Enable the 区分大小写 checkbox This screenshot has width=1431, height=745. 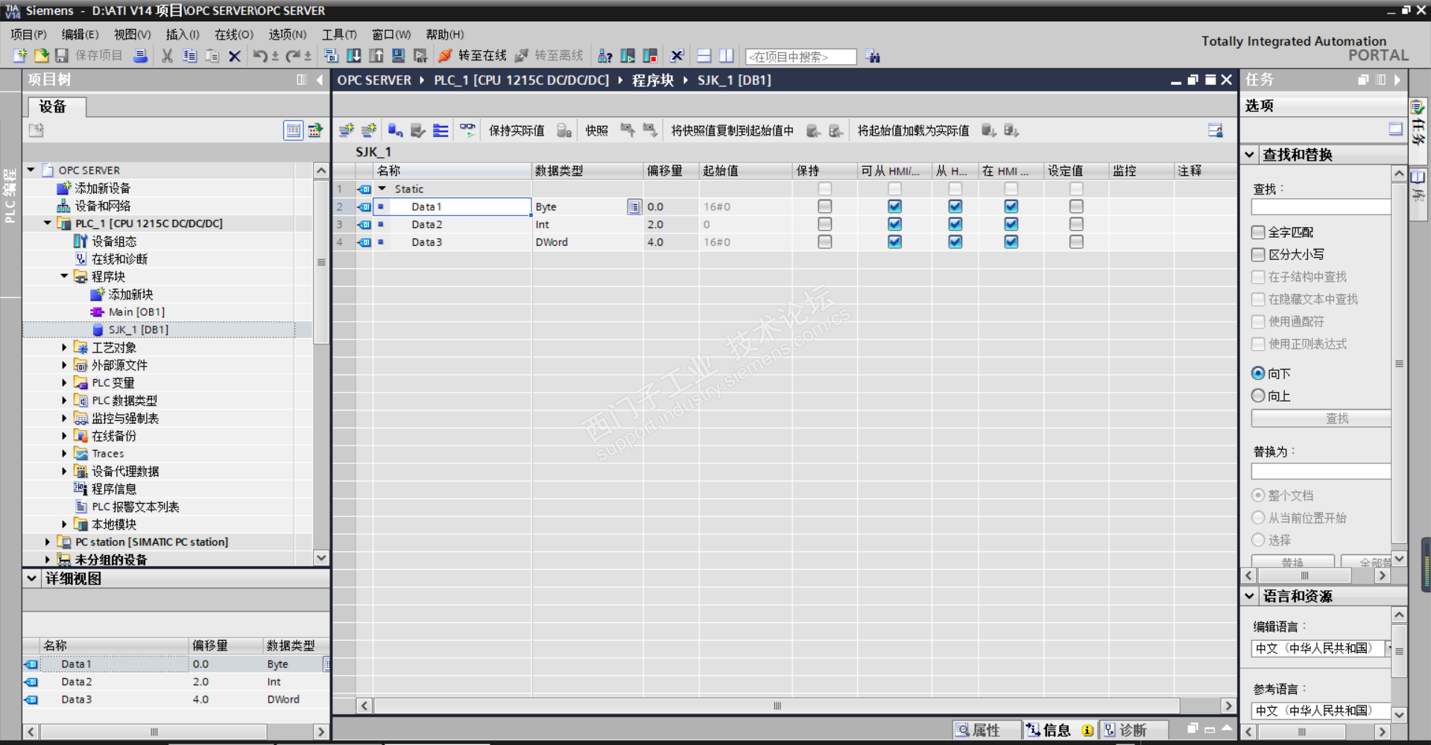click(x=1259, y=255)
